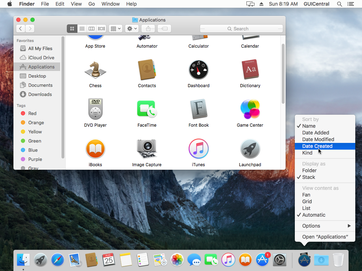Select the iBooks icon in Applications window
362x271 pixels.
(x=95, y=149)
